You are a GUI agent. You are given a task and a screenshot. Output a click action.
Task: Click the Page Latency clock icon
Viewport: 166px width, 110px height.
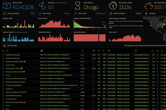point(111,13)
